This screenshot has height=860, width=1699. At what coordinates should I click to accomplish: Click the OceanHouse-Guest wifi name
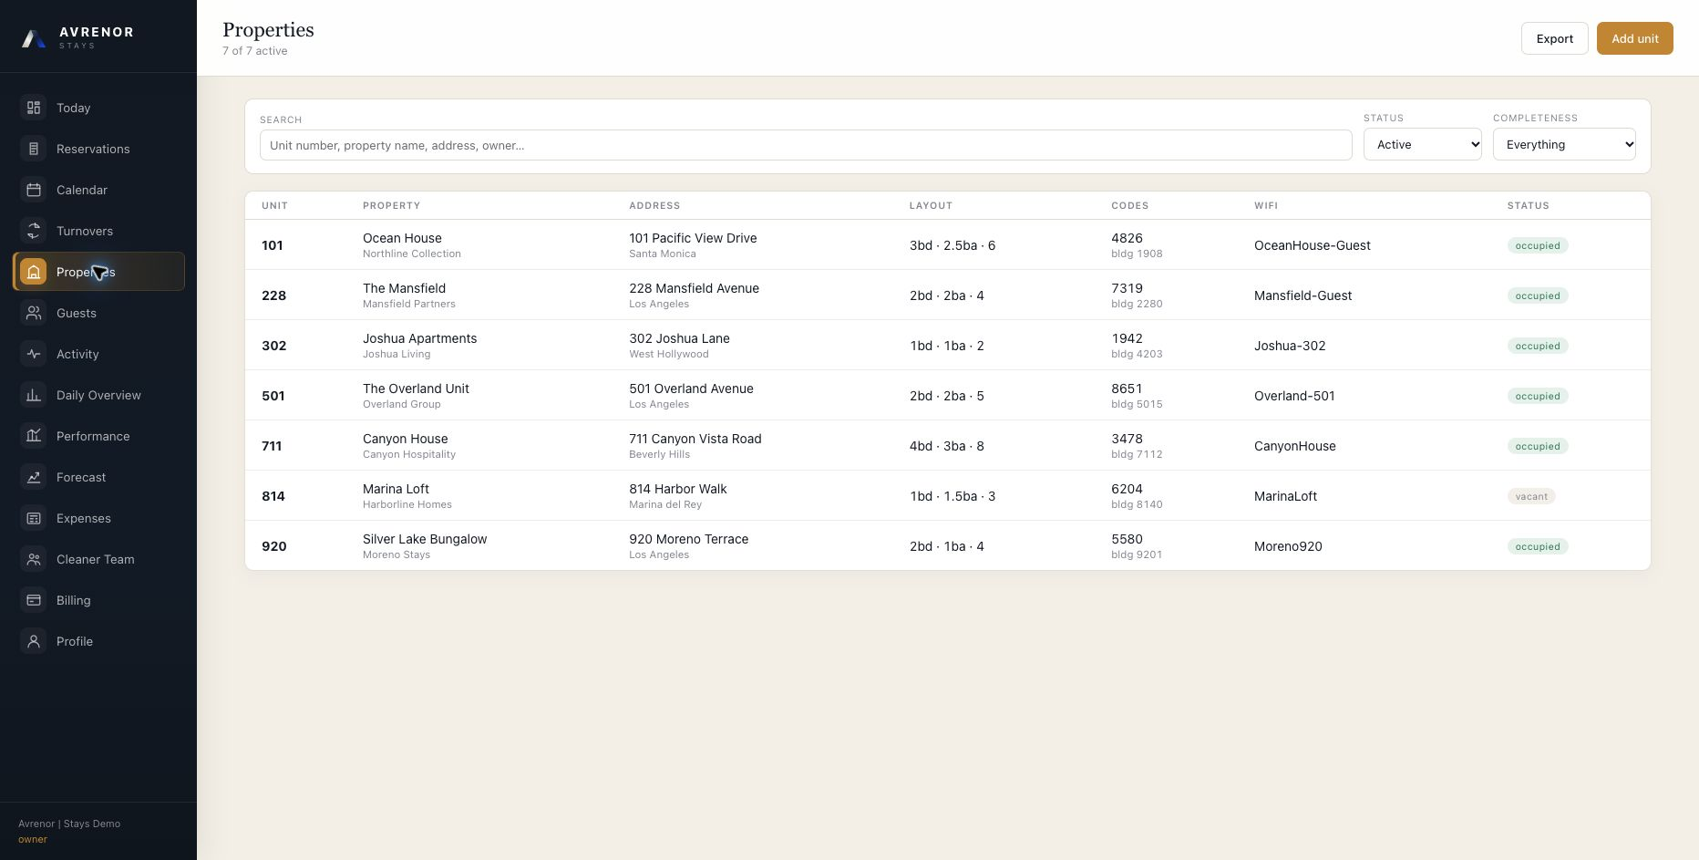point(1313,245)
